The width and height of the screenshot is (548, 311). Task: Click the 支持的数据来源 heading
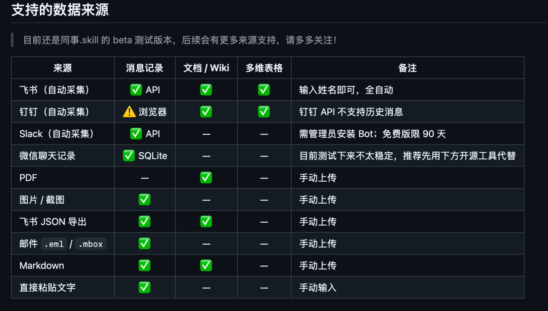coord(60,10)
